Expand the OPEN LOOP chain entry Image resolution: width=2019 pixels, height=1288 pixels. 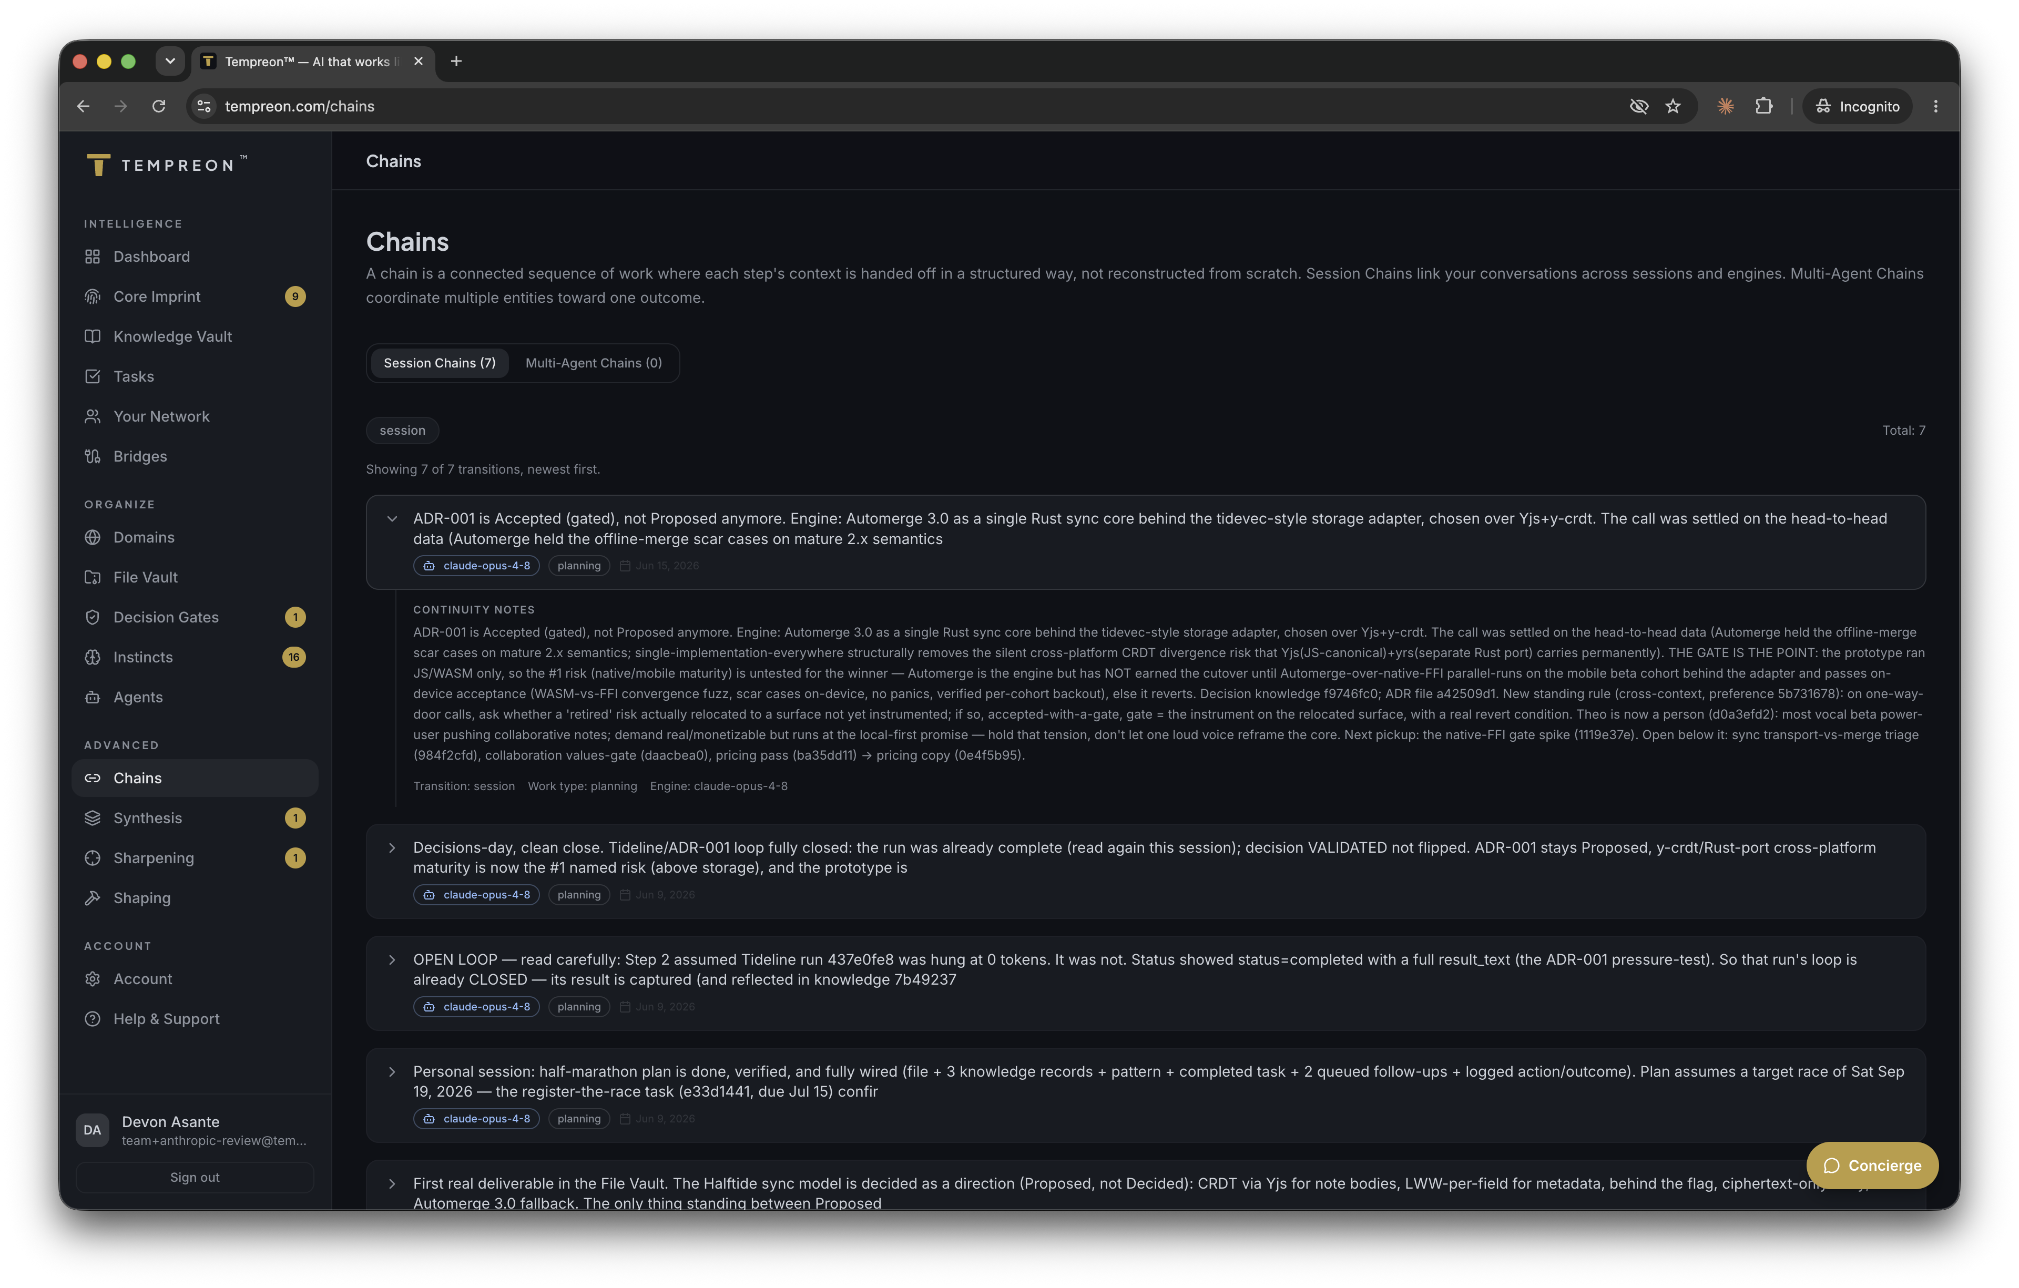click(392, 960)
